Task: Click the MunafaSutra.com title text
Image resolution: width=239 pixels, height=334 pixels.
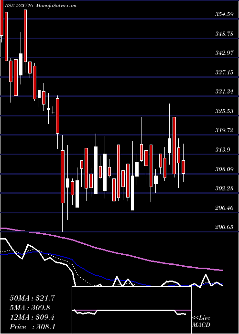Action: tap(56, 6)
